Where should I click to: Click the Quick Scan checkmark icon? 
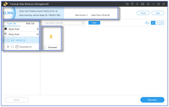click(6, 29)
